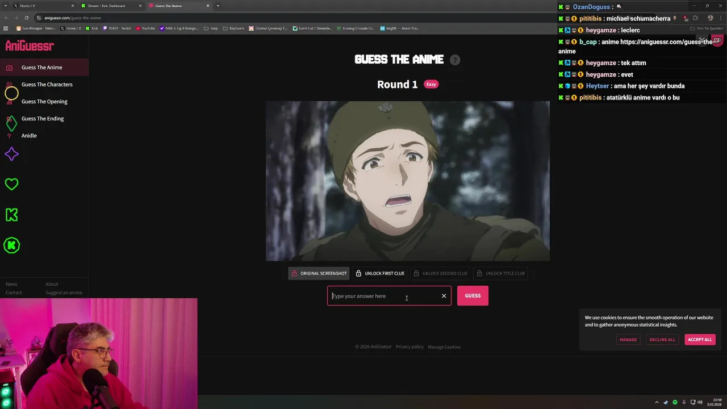Unlock the first clue
Screen dimensions: 727x409
(x=380, y=273)
